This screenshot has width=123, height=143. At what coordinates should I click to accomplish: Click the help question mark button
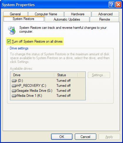coord(112,5)
